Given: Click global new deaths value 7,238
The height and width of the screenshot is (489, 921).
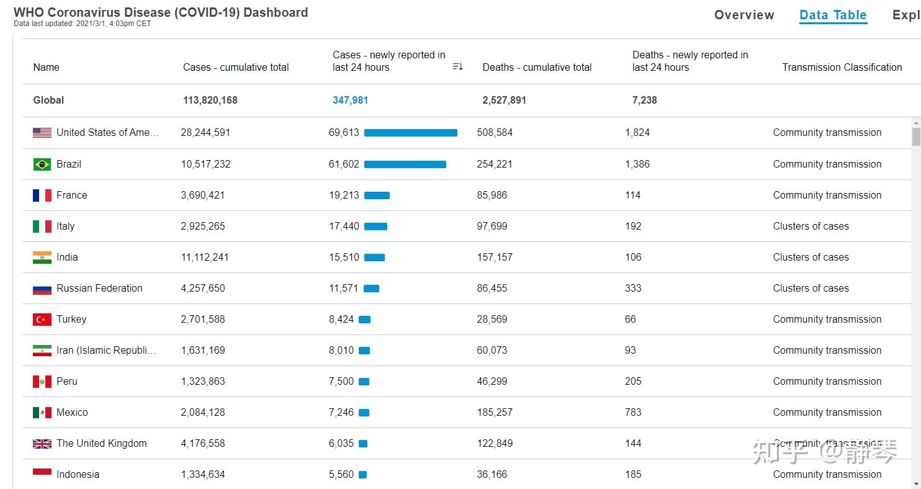Looking at the screenshot, I should (x=645, y=100).
